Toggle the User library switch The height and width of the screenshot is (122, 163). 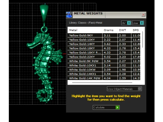coord(138,23)
